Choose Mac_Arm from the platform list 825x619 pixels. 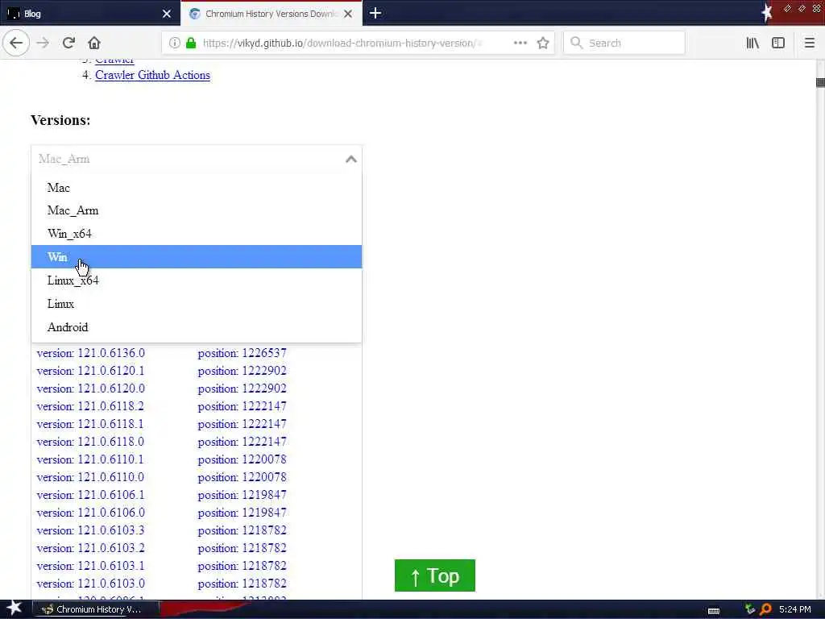tap(197, 210)
